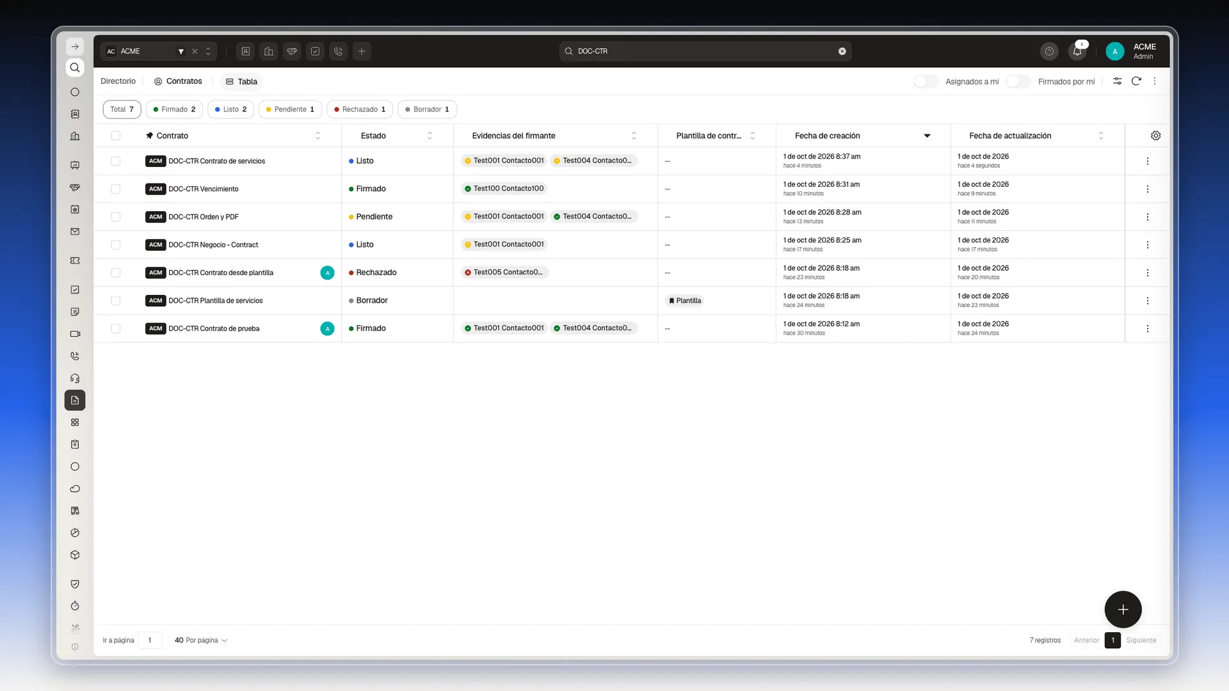Viewport: 1229px width, 691px height.
Task: Click the sidebar headset icon
Action: click(x=75, y=378)
